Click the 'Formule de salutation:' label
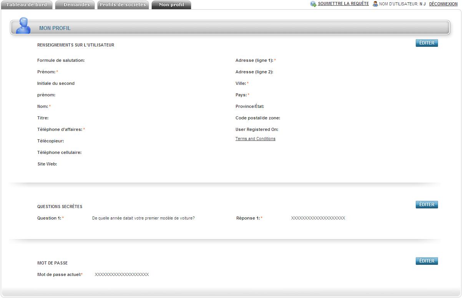This screenshot has width=463, height=299. (x=61, y=60)
